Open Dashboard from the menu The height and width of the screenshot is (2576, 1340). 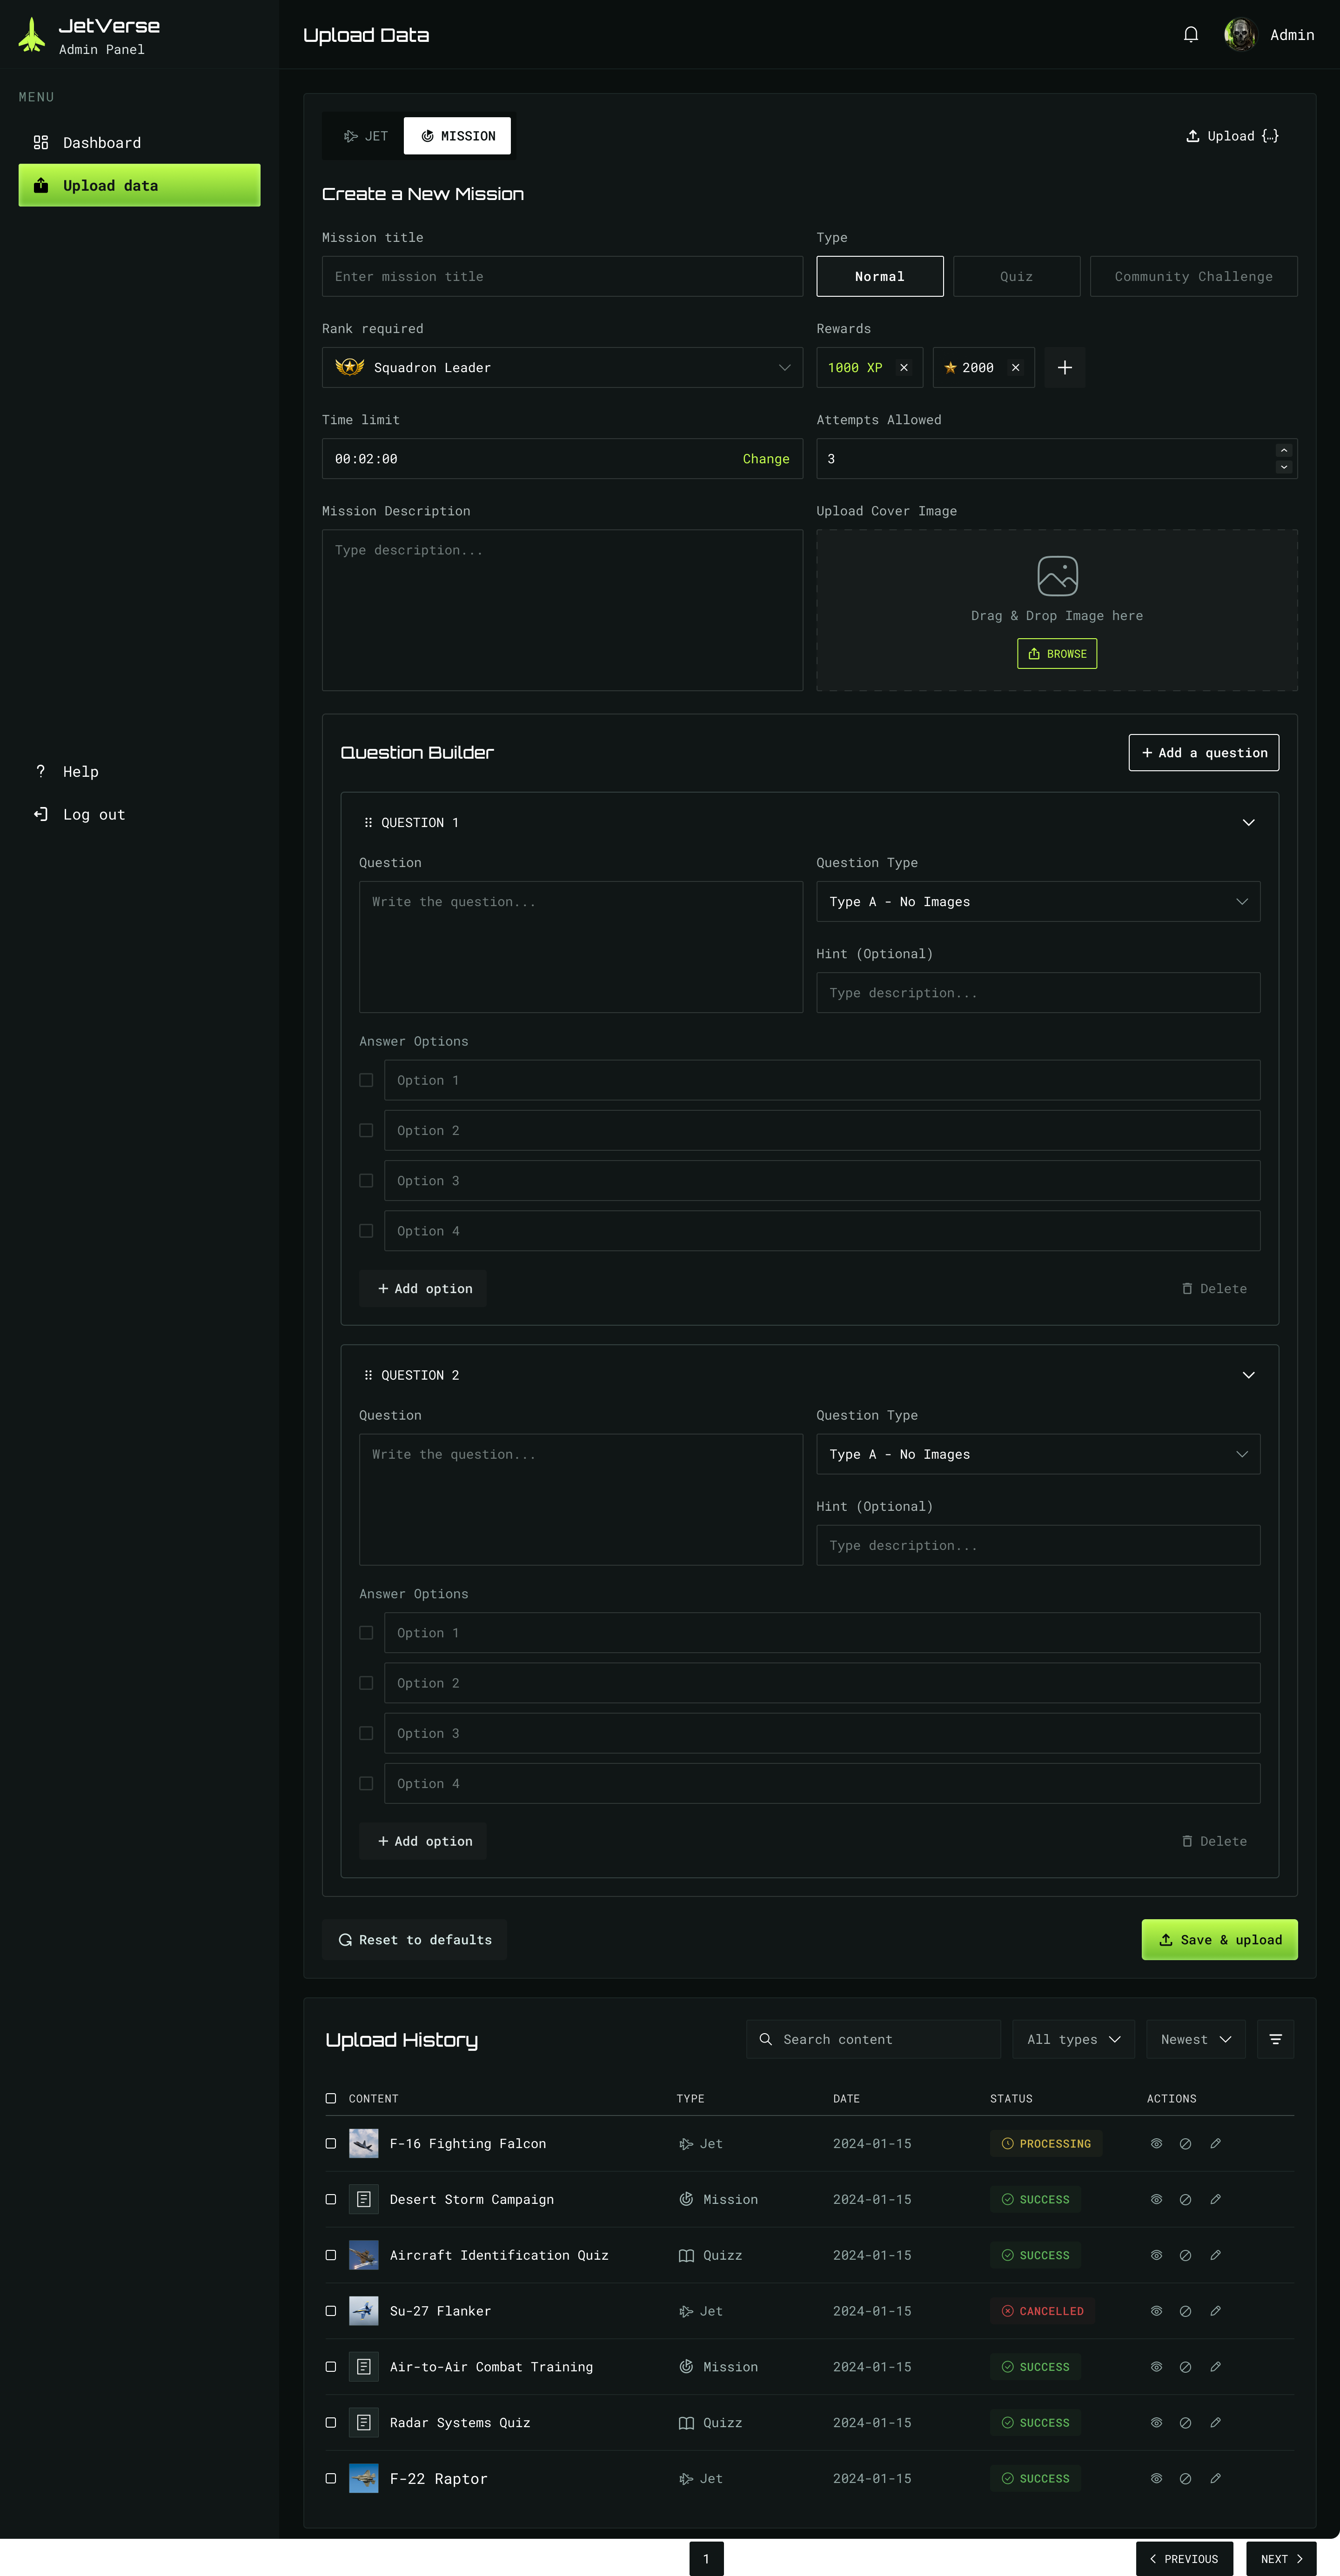tap(139, 143)
